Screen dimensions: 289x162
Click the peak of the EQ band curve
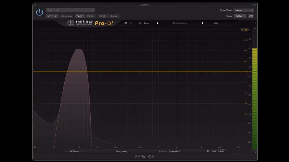coord(79,49)
